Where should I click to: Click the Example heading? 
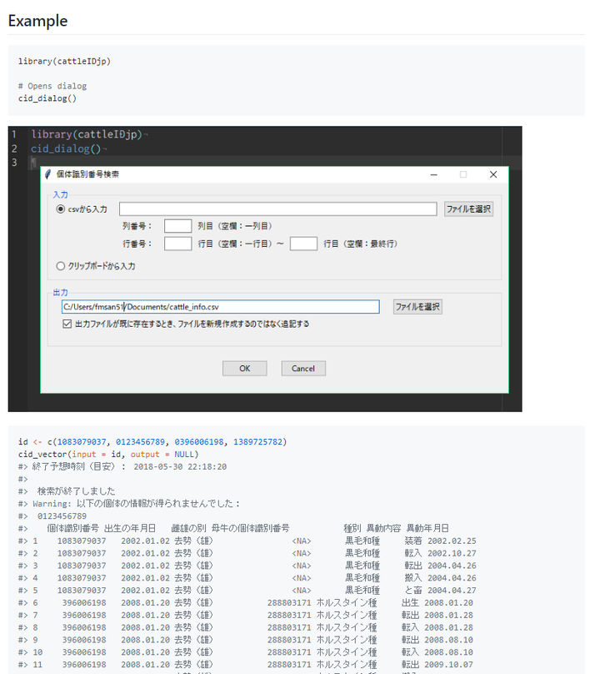(37, 21)
